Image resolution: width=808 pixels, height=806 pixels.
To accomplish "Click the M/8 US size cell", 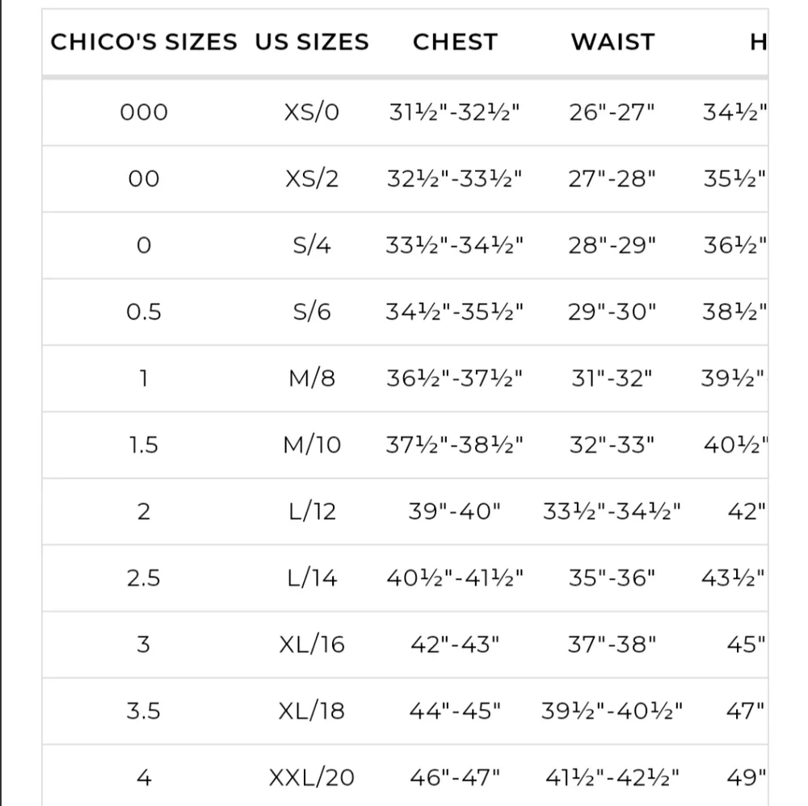I will [312, 378].
